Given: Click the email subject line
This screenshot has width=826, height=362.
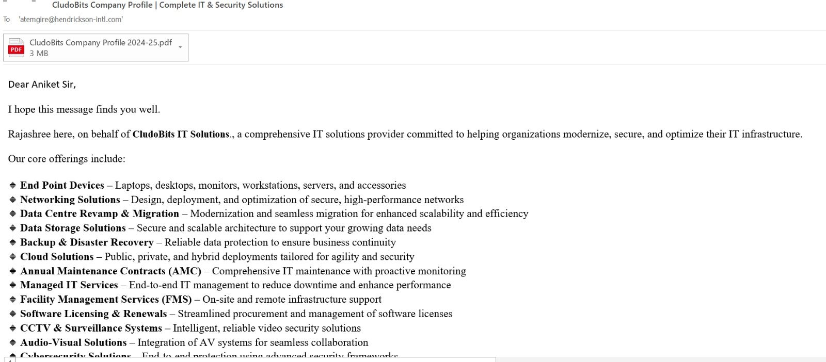Looking at the screenshot, I should pos(167,5).
